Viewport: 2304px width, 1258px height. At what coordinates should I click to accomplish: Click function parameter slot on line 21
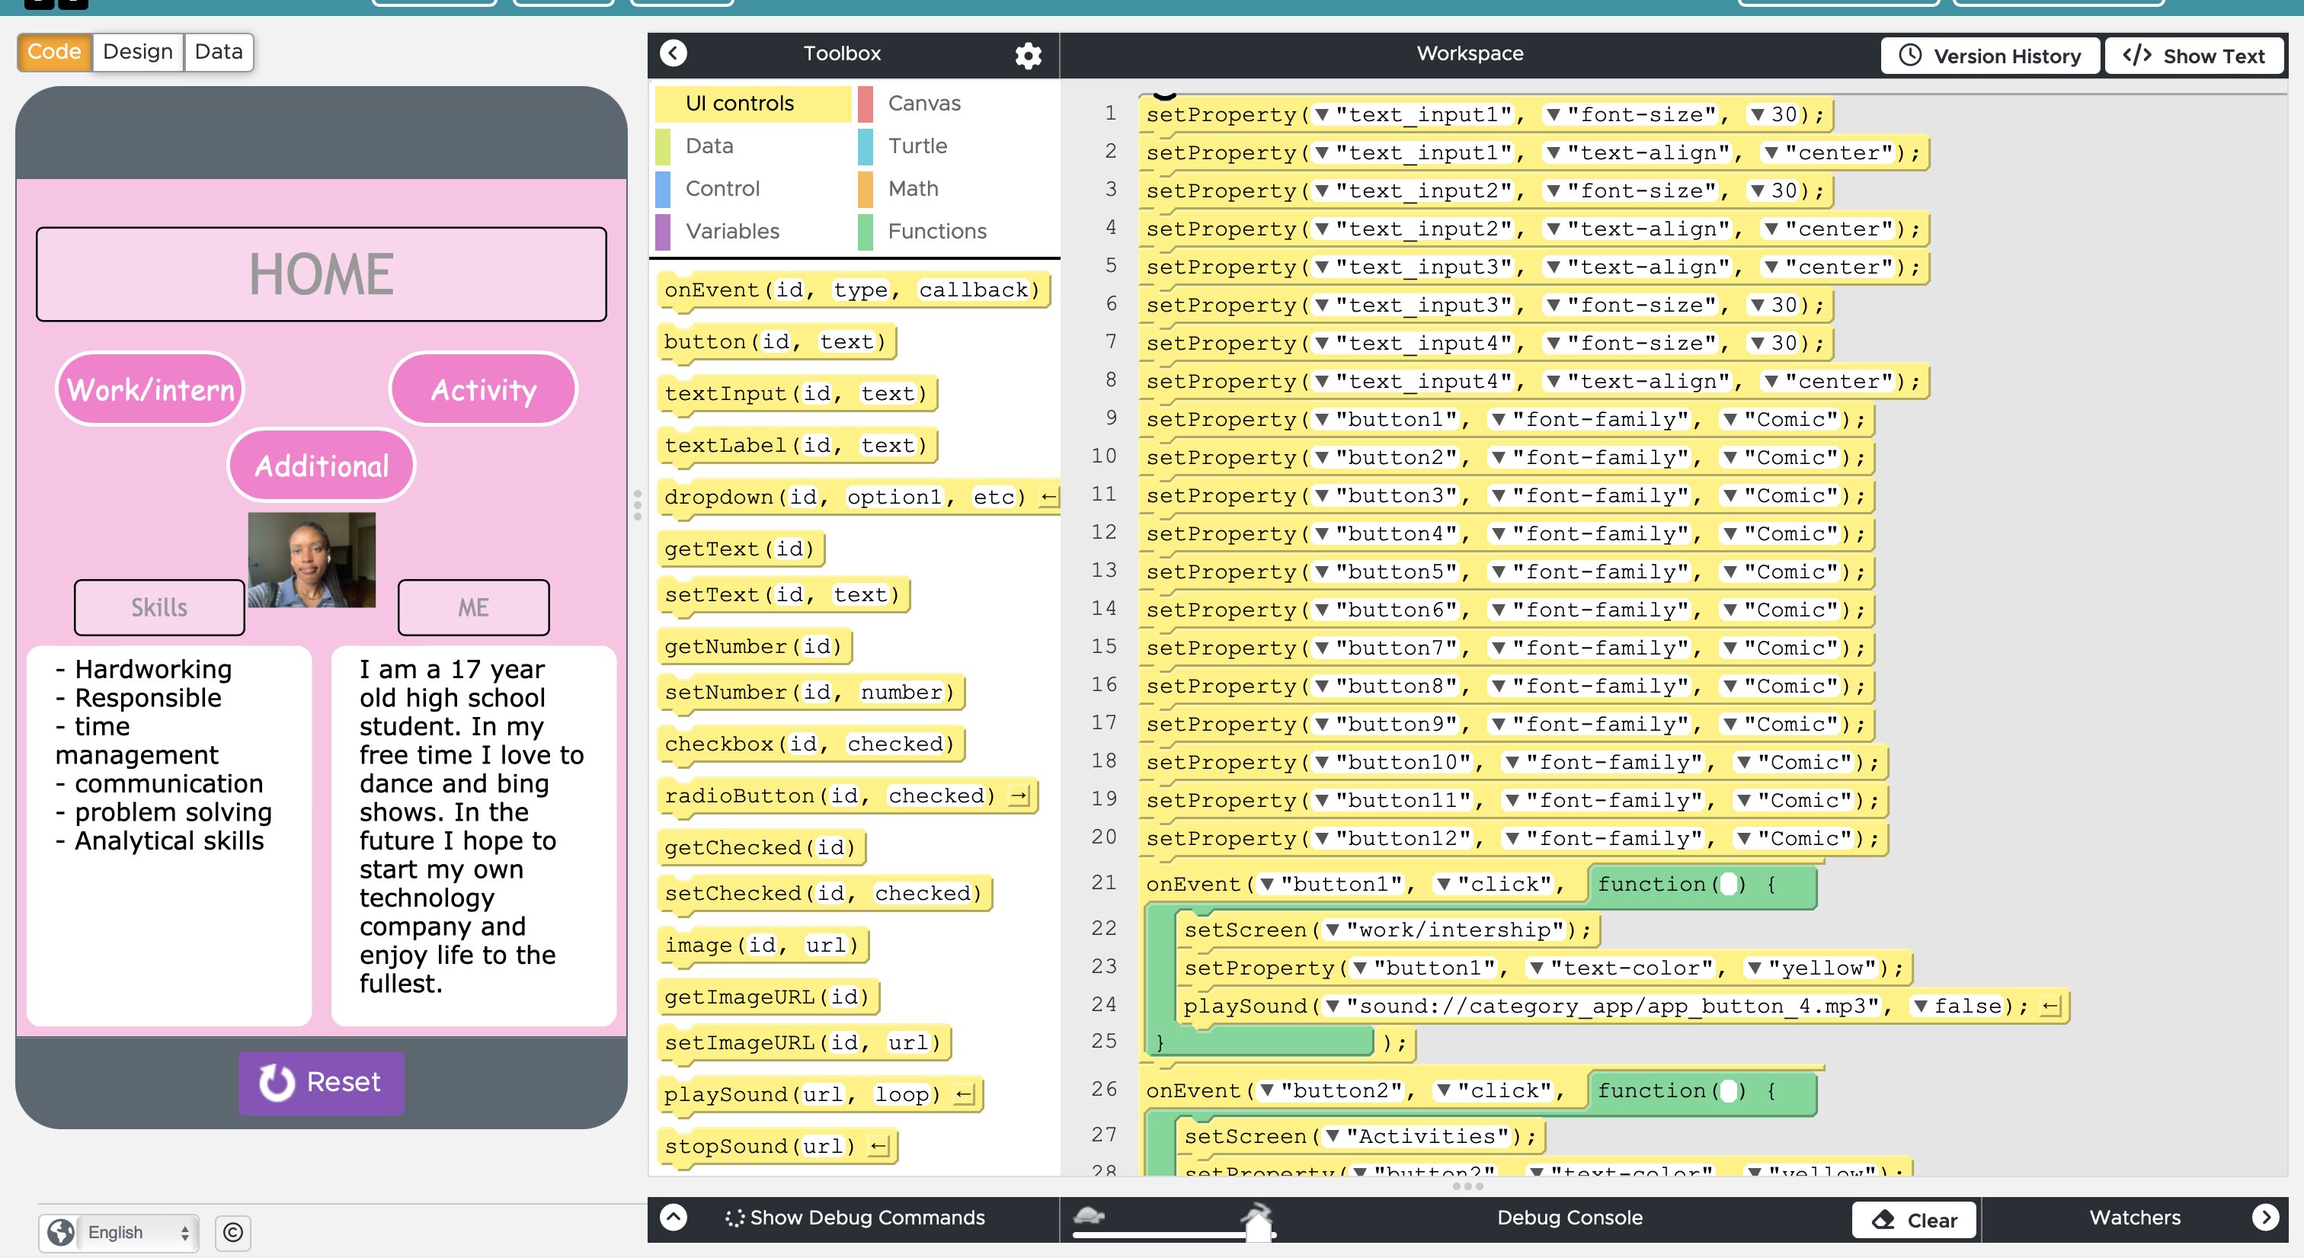[1729, 885]
